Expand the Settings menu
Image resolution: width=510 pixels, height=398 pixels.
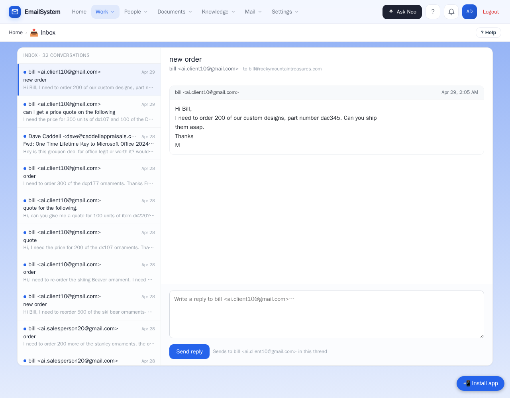[x=285, y=12]
